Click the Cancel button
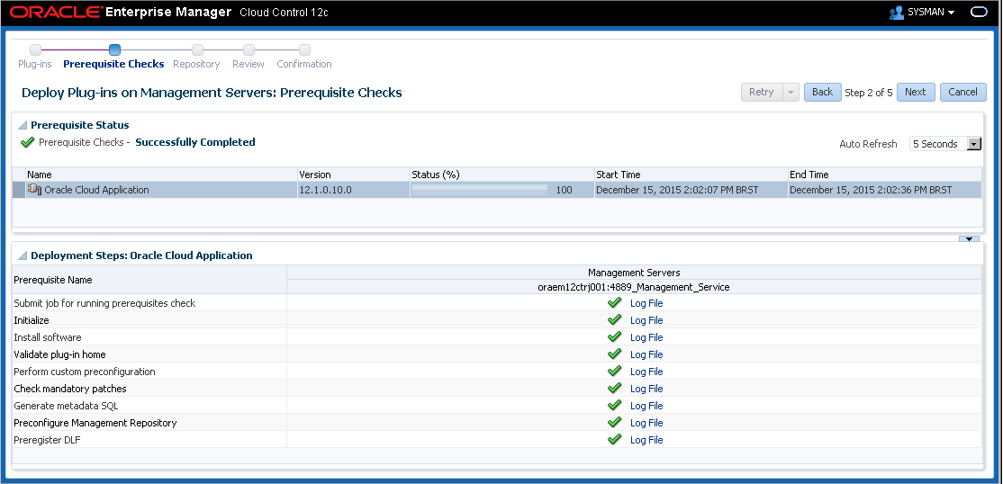Screen dimensions: 1003x484 pyautogui.click(x=962, y=92)
